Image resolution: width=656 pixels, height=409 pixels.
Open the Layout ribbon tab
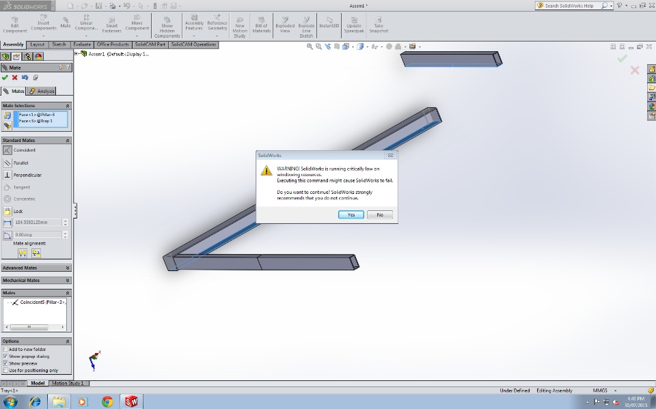coord(37,44)
